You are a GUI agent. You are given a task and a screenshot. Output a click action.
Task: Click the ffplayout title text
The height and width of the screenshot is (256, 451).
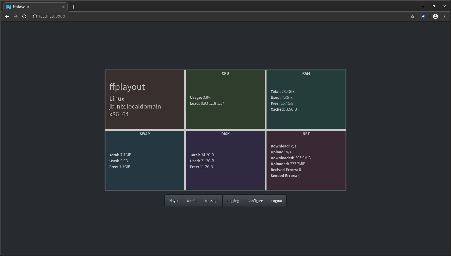pyautogui.click(x=127, y=87)
